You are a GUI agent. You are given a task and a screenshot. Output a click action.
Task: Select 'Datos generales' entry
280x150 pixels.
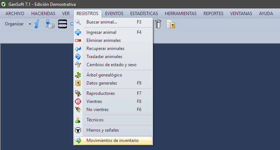113,83
